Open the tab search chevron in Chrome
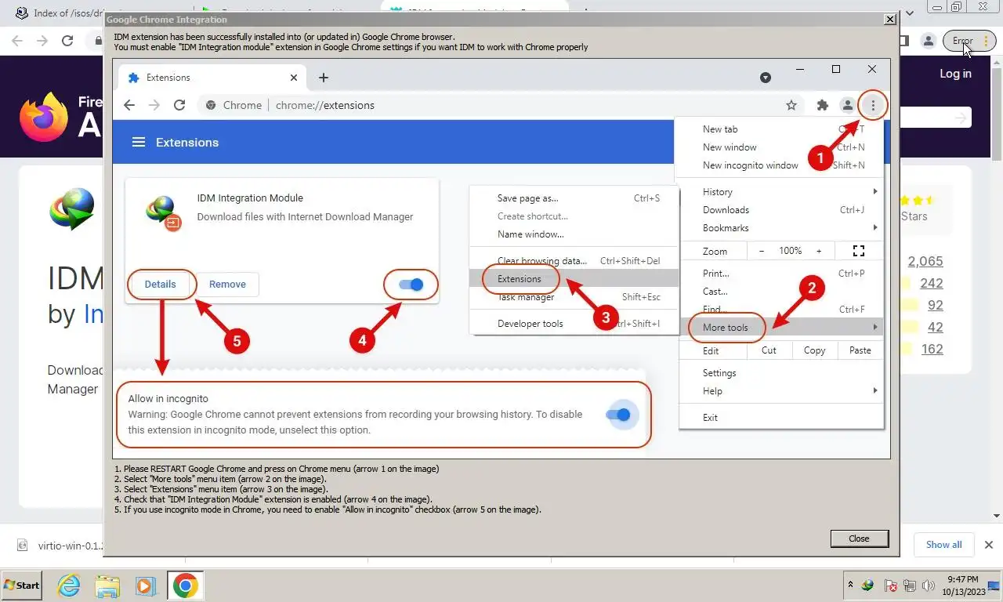This screenshot has width=1003, height=602. (910, 13)
